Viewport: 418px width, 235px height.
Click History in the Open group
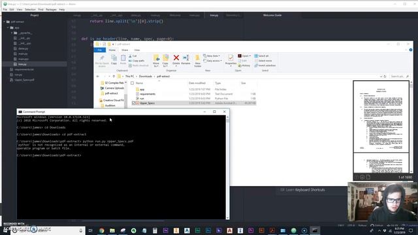244,65
